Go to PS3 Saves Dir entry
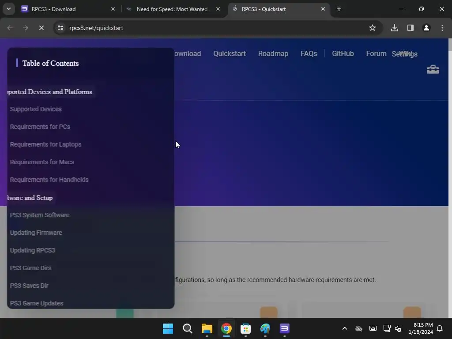Screen dimensions: 452x339 click(x=29, y=286)
